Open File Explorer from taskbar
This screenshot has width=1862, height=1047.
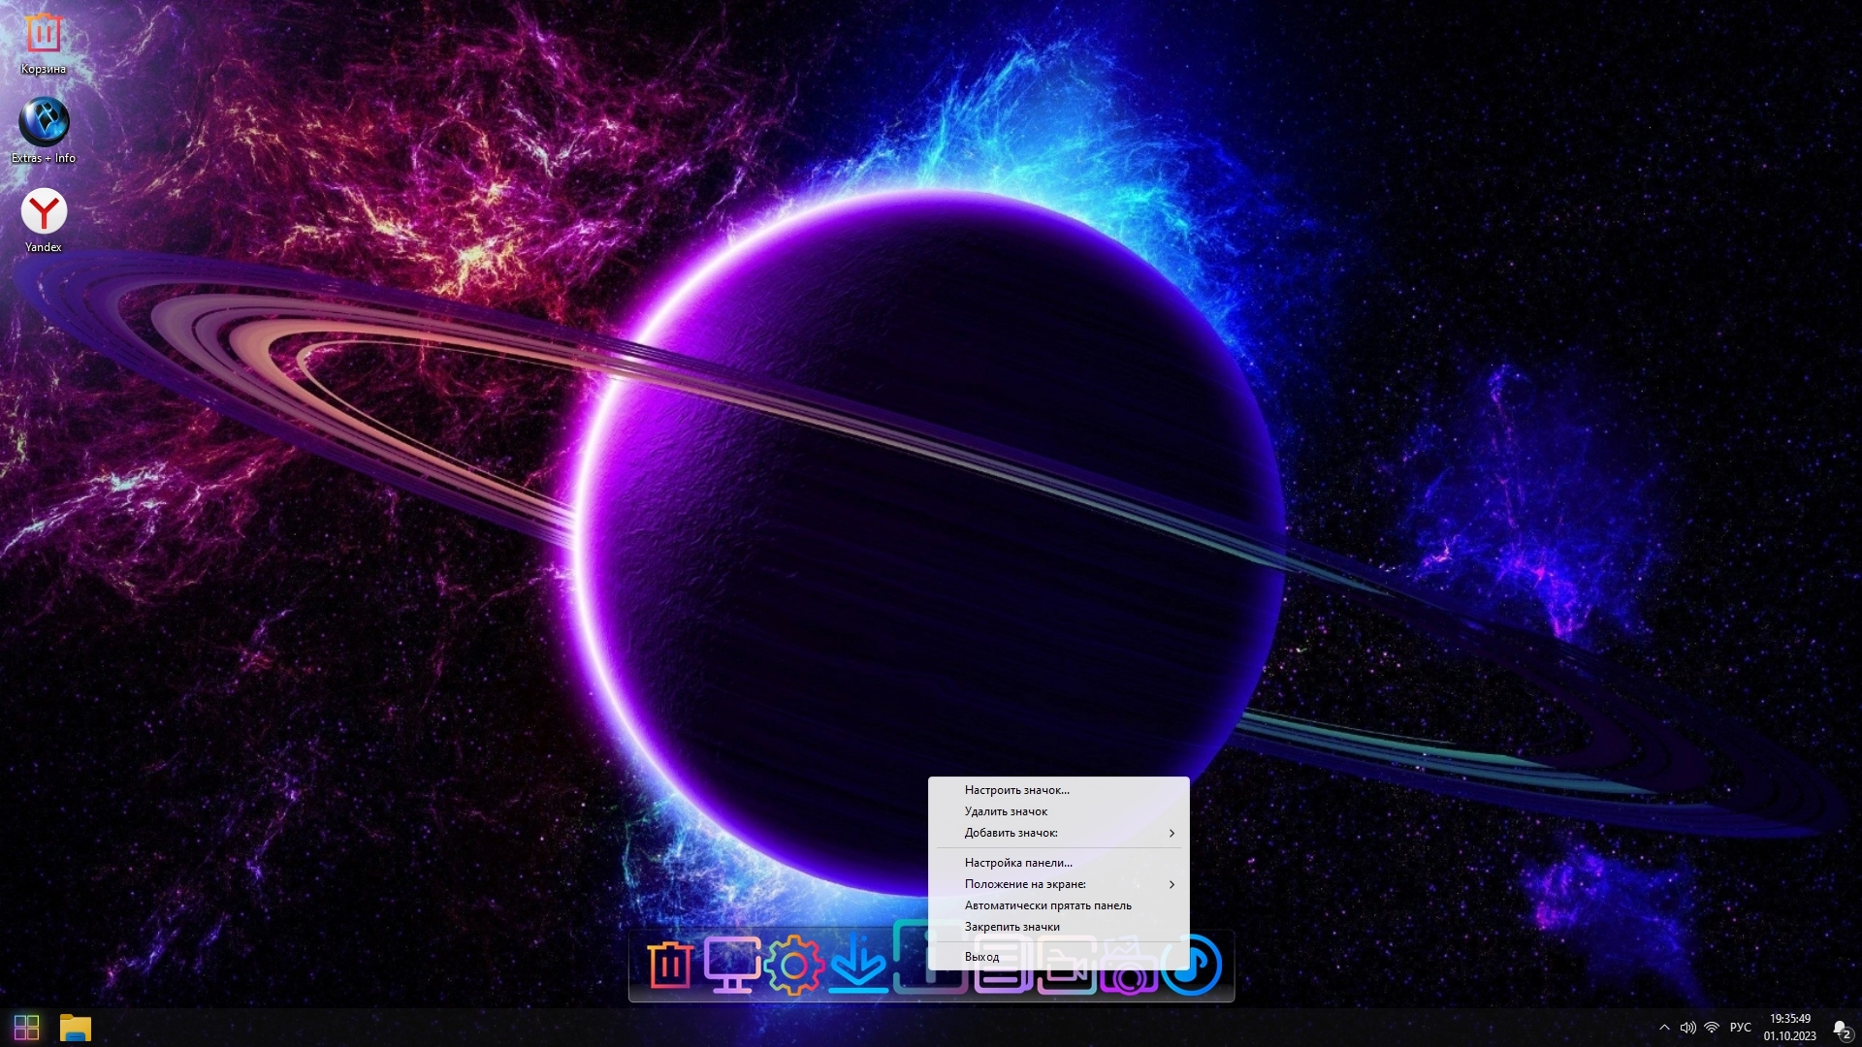(75, 1028)
